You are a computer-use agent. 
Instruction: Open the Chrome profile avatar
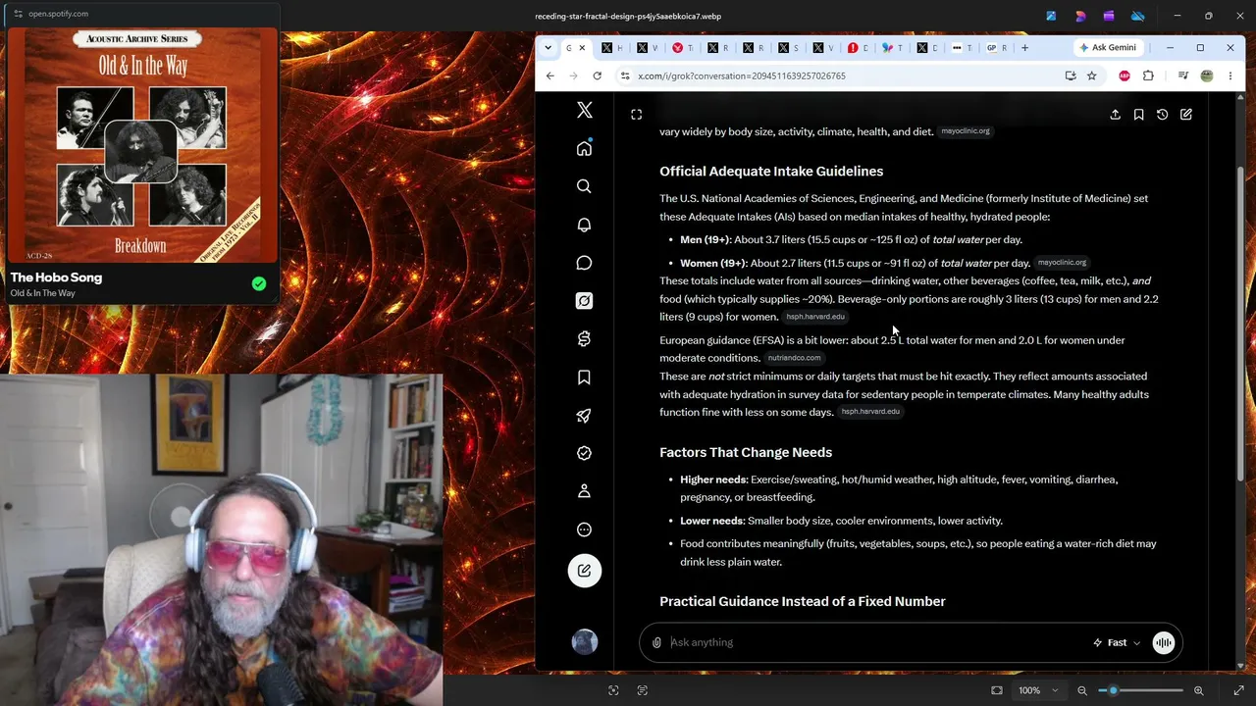(1207, 76)
